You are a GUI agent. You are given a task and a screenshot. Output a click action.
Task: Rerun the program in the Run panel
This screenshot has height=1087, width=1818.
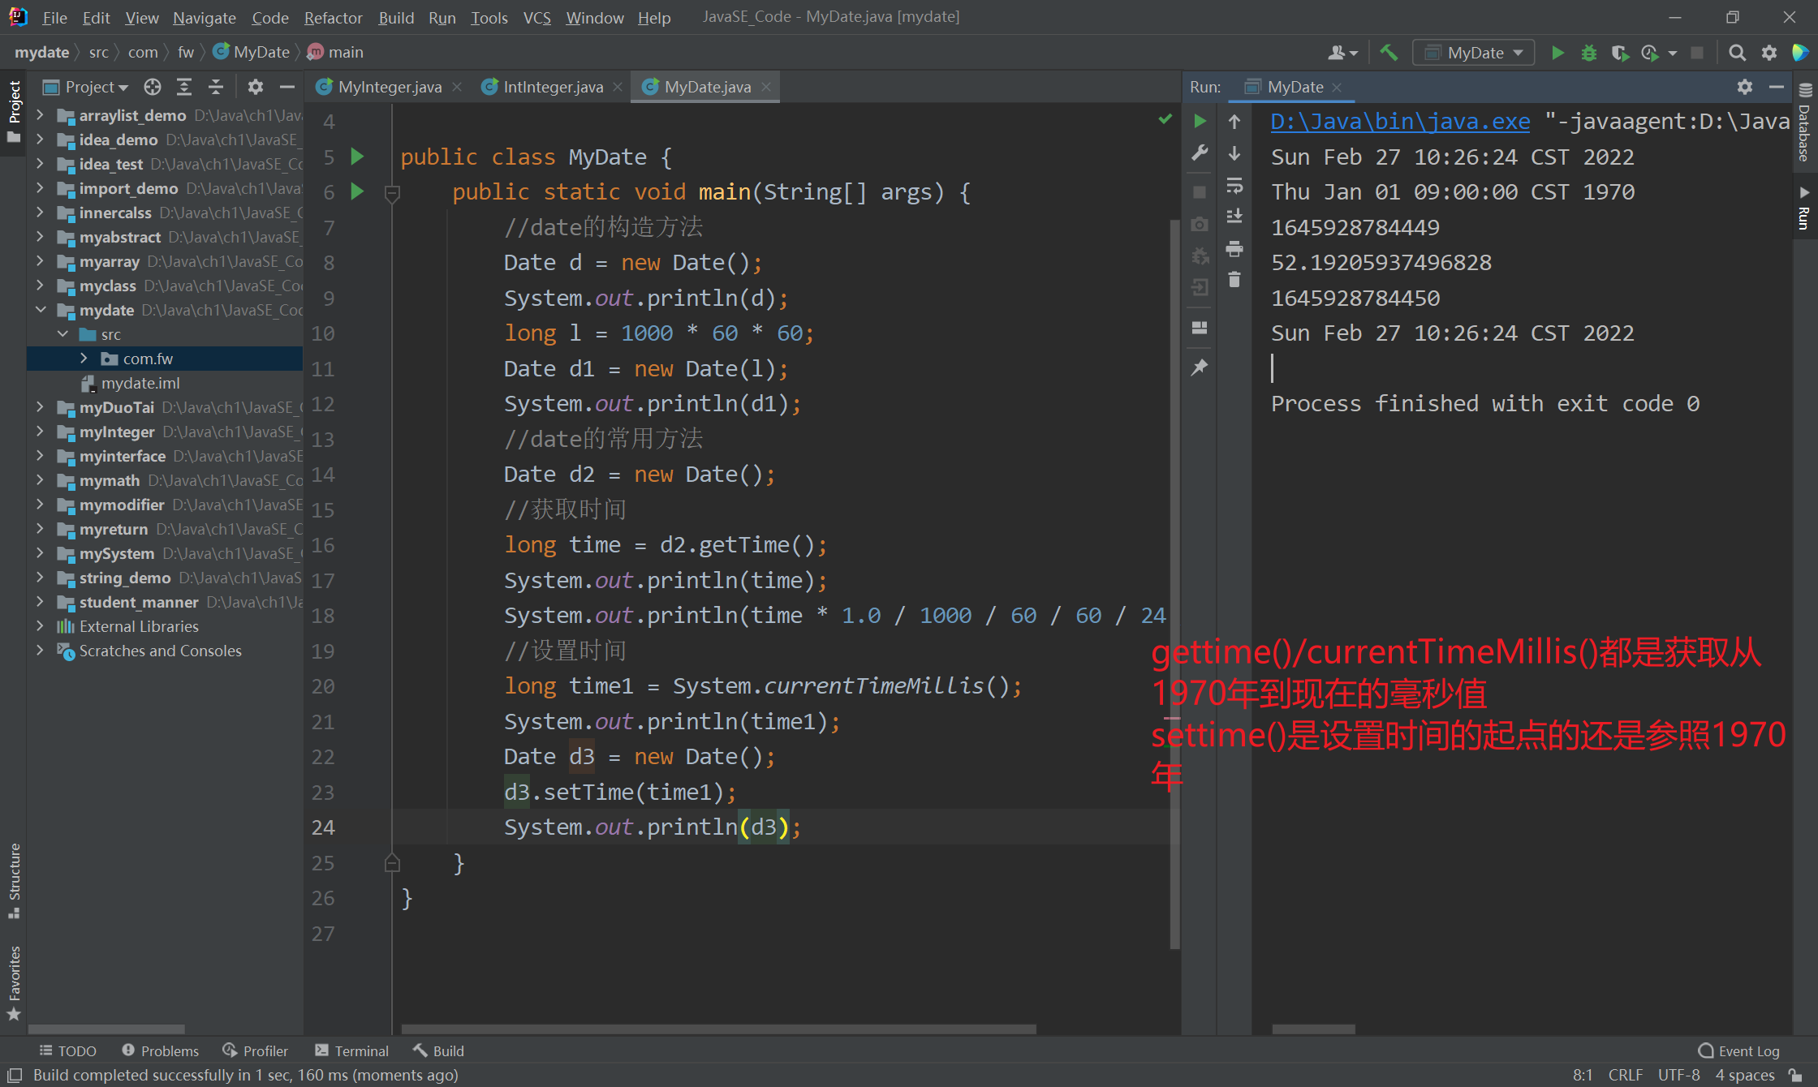1200,121
